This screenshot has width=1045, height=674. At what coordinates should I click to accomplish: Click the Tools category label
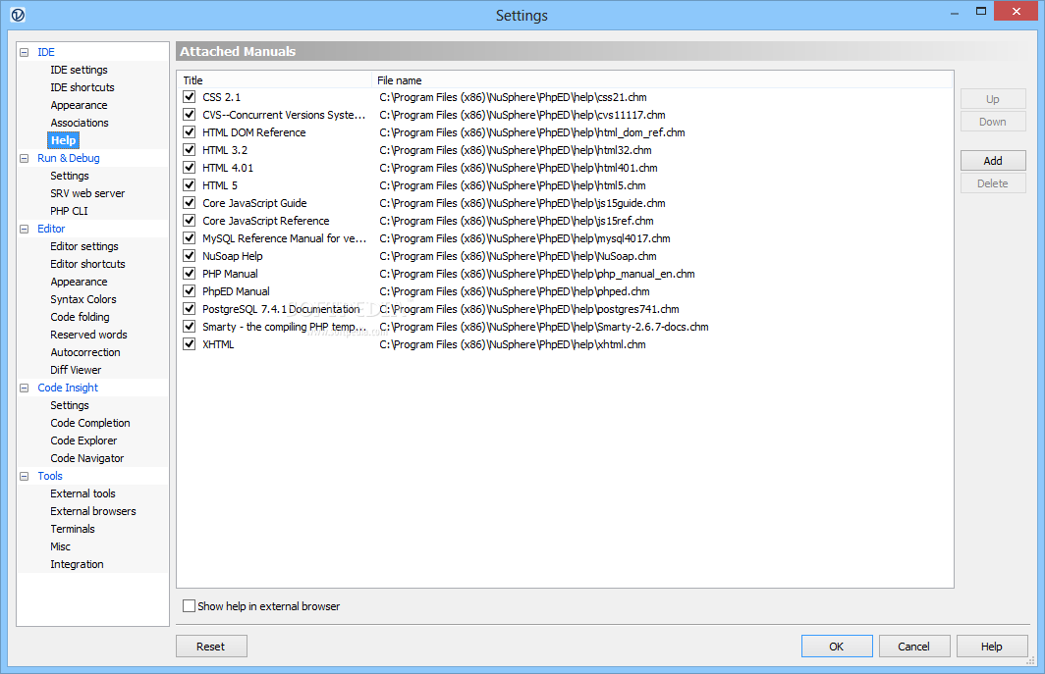[x=50, y=476]
